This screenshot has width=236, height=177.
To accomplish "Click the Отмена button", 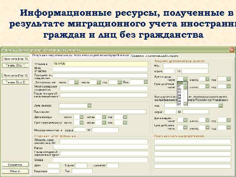I will [x=15, y=171].
